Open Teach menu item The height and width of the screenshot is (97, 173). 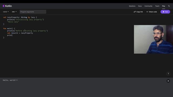pos(157,6)
